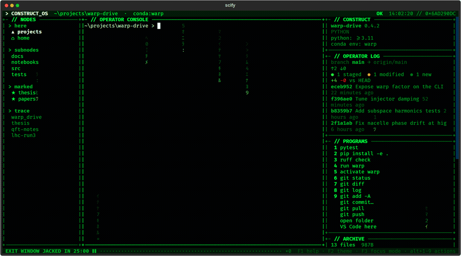Run git status from PROGRAMS
461x256 pixels.
[352, 178]
